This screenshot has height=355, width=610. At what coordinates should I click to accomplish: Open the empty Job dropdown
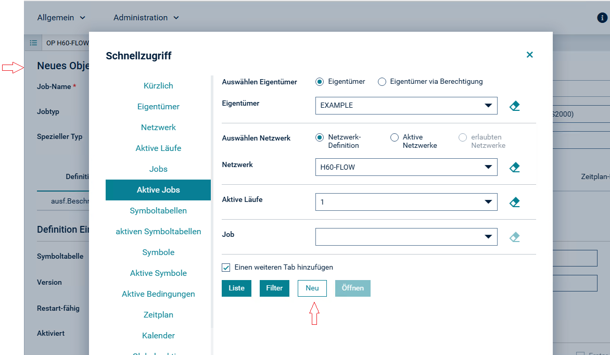[x=406, y=237]
